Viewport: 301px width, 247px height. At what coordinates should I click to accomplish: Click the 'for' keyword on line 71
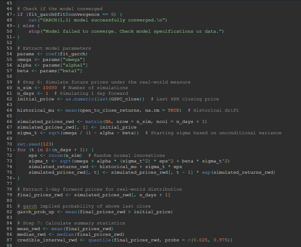click(22, 150)
